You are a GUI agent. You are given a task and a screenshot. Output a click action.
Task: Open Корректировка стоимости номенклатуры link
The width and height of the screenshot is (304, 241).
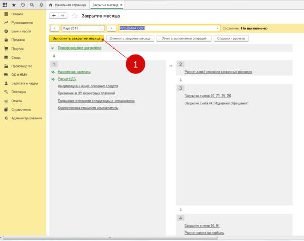tap(88, 108)
